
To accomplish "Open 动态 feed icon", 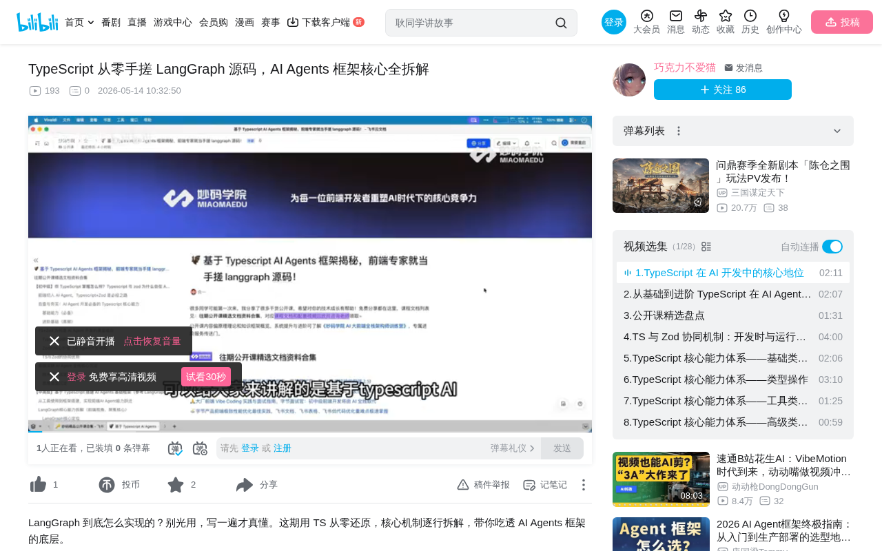I will tap(701, 22).
